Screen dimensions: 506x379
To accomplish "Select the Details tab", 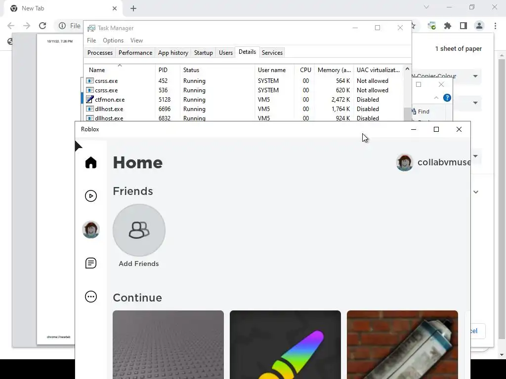I will click(247, 52).
